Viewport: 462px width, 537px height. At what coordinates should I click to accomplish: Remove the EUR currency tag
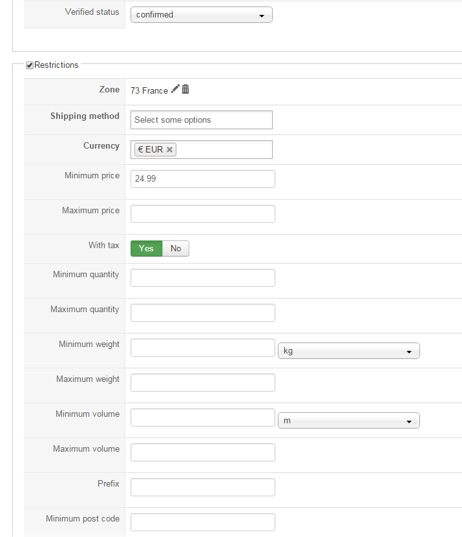pos(169,149)
